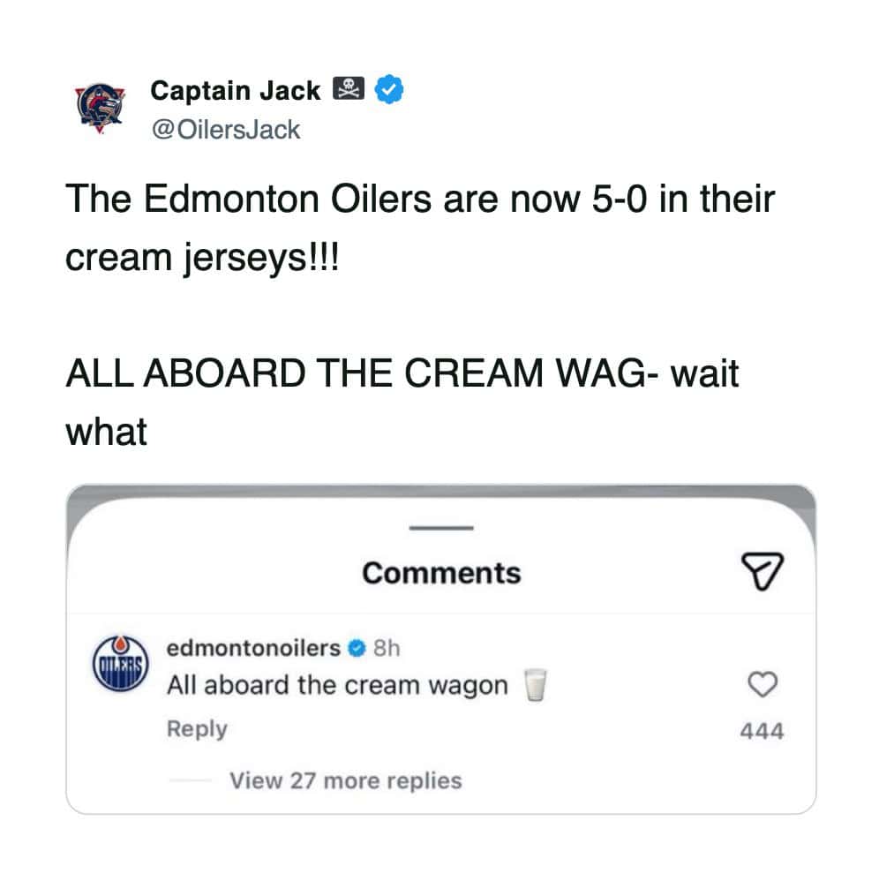Click the "All aboard the cream wagon" comment text
The width and height of the screenshot is (879, 881).
[337, 685]
